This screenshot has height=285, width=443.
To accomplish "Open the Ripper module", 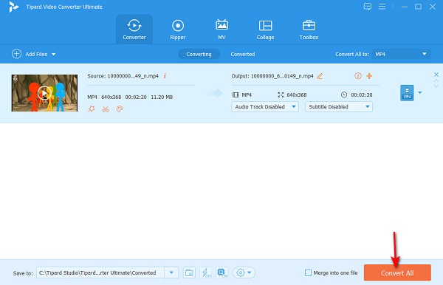I will click(x=178, y=30).
